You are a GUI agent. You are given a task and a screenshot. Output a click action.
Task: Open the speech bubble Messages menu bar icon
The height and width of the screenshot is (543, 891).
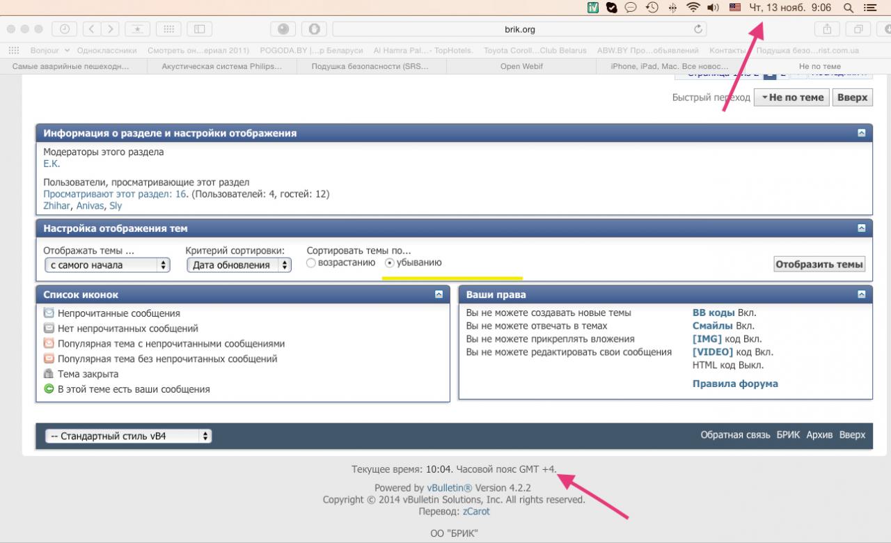pos(631,8)
